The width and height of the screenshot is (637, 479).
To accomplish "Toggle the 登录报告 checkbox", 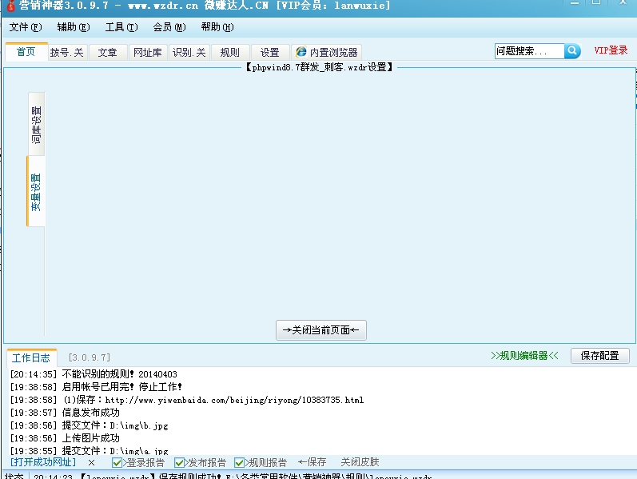I will 117,462.
